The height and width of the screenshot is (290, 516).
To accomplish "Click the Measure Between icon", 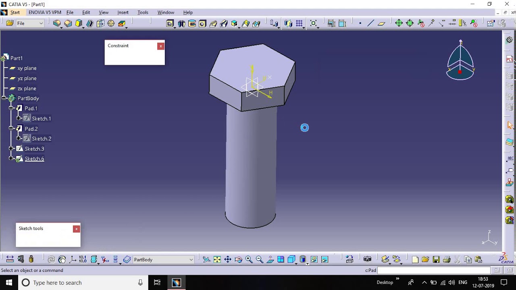I will pos(10,259).
